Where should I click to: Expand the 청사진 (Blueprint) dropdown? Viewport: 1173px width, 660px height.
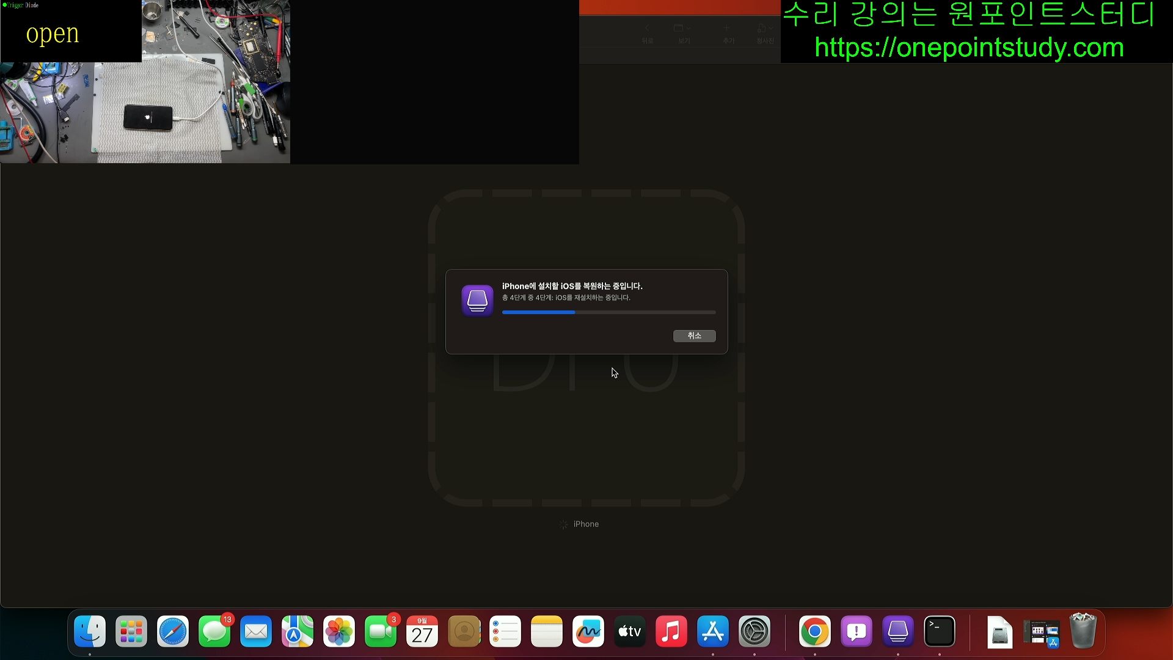pyautogui.click(x=765, y=28)
